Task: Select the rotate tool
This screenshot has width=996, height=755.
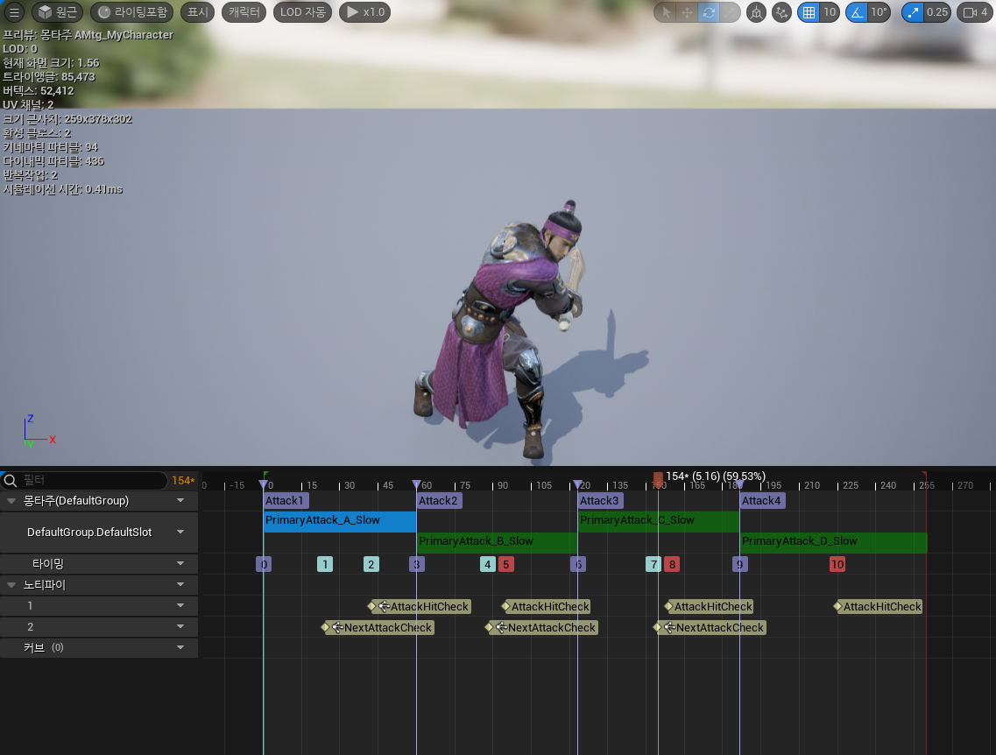Action: pos(709,12)
